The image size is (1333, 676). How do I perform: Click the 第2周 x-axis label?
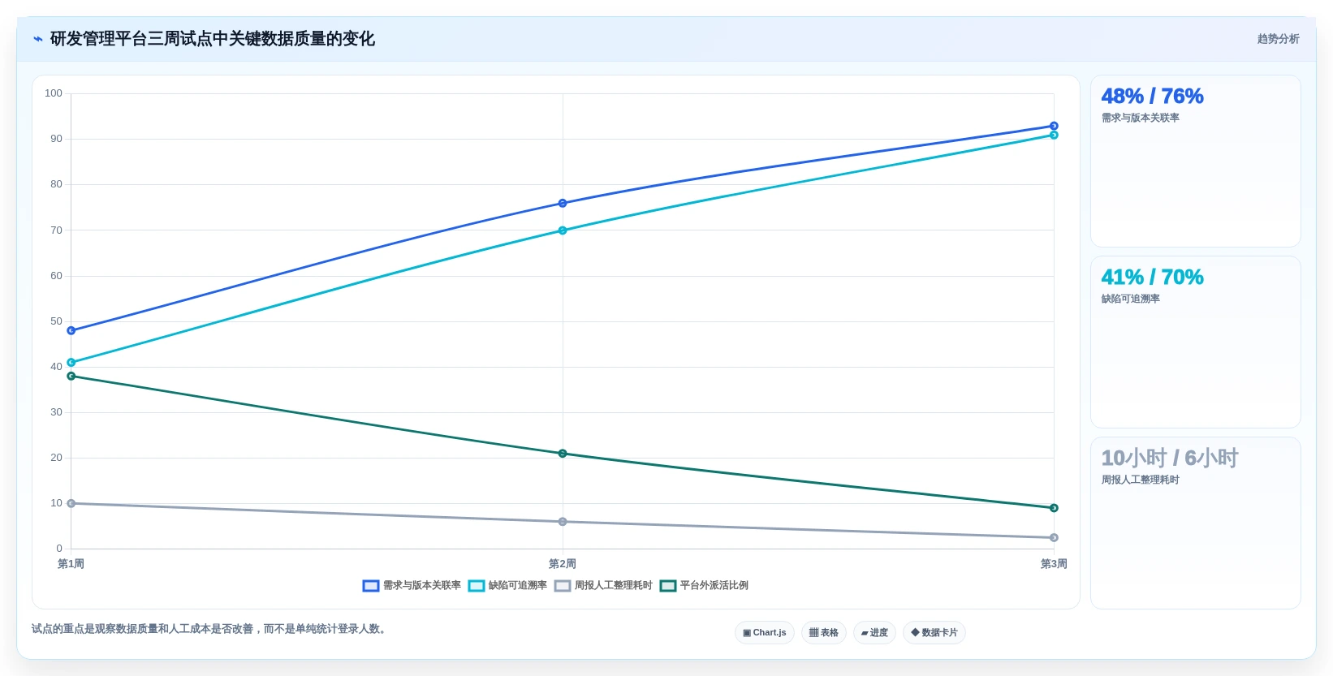563,564
